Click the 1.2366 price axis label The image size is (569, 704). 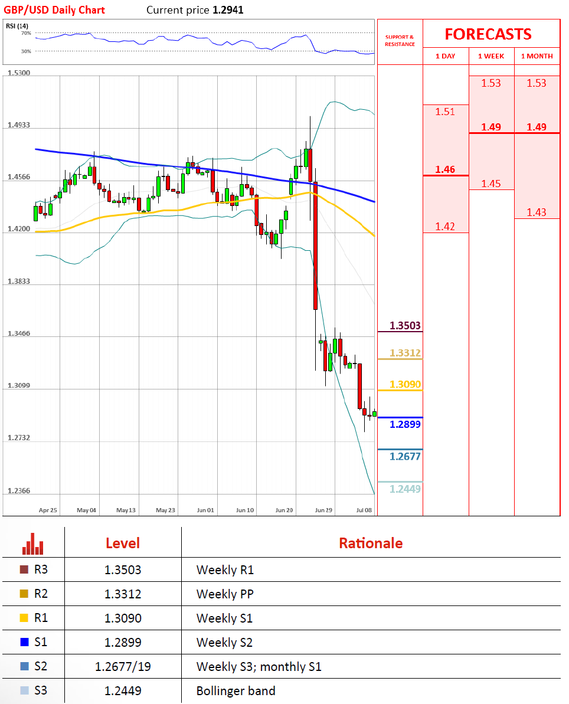[x=19, y=491]
